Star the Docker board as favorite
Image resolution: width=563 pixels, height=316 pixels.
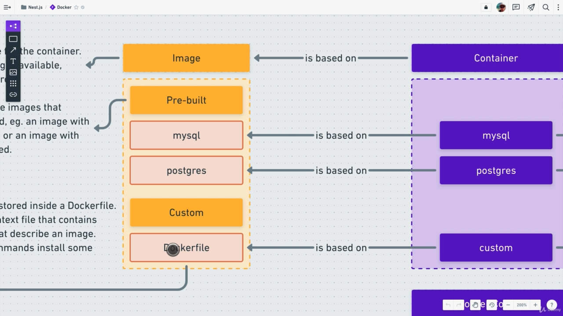(x=76, y=7)
